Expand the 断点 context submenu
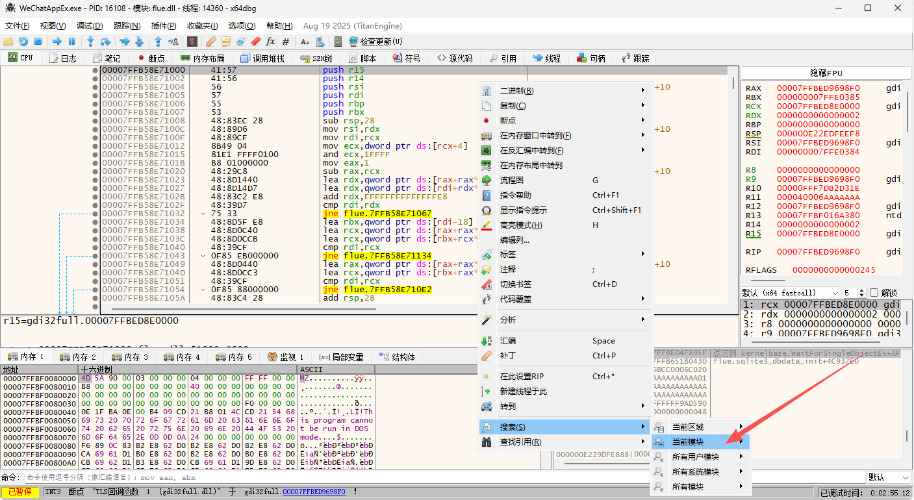Image resolution: width=914 pixels, height=500 pixels. 565,121
